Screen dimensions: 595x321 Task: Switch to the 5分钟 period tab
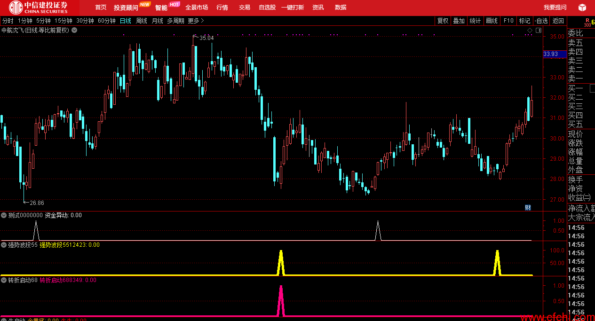[43, 21]
